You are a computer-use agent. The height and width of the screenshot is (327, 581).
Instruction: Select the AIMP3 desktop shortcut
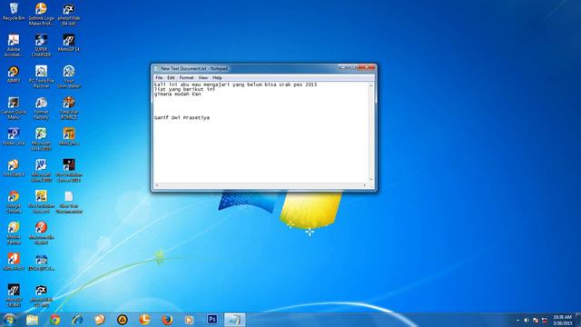[14, 74]
